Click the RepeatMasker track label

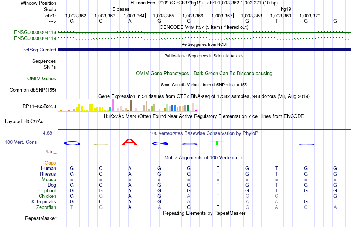pos(41,218)
